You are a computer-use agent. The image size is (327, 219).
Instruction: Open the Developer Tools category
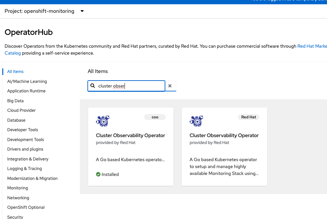pyautogui.click(x=23, y=130)
